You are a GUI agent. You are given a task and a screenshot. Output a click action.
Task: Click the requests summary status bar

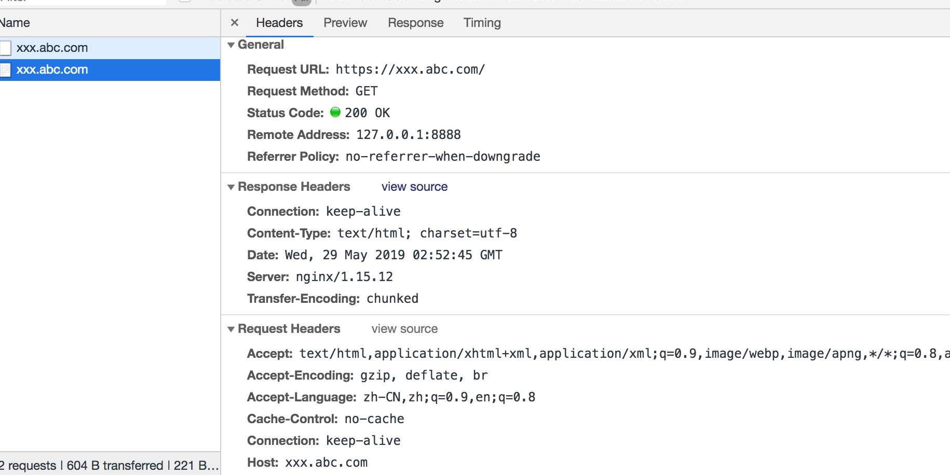(x=109, y=465)
